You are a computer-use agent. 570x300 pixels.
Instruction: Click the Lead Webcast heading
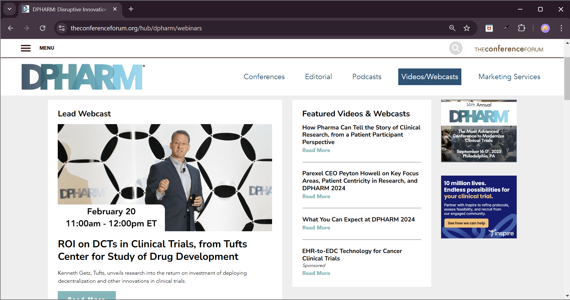(84, 114)
